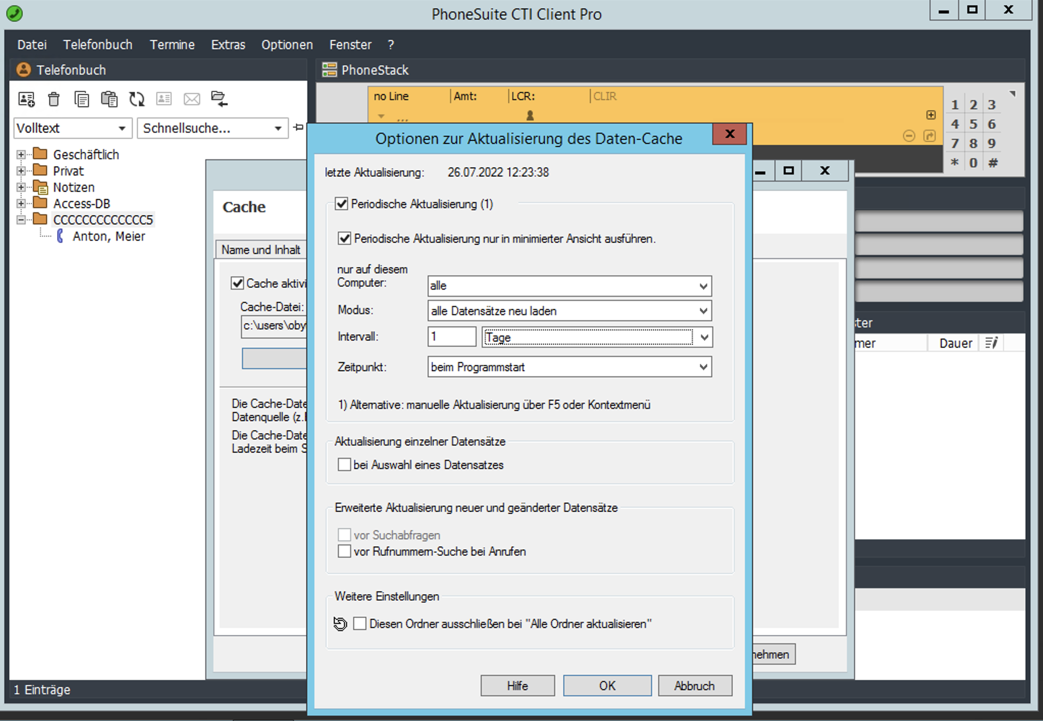This screenshot has width=1043, height=721.
Task: Click the hash key on keypad
Action: tap(992, 163)
